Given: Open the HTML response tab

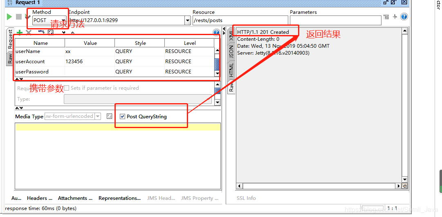Looking at the screenshot, I should coord(231,70).
